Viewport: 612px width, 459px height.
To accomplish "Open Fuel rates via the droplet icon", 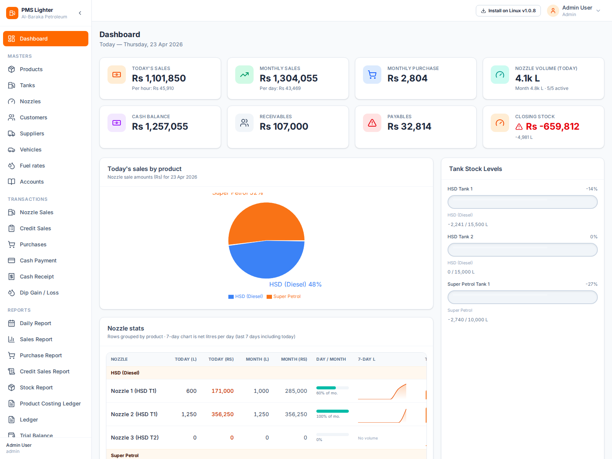I will pos(12,166).
